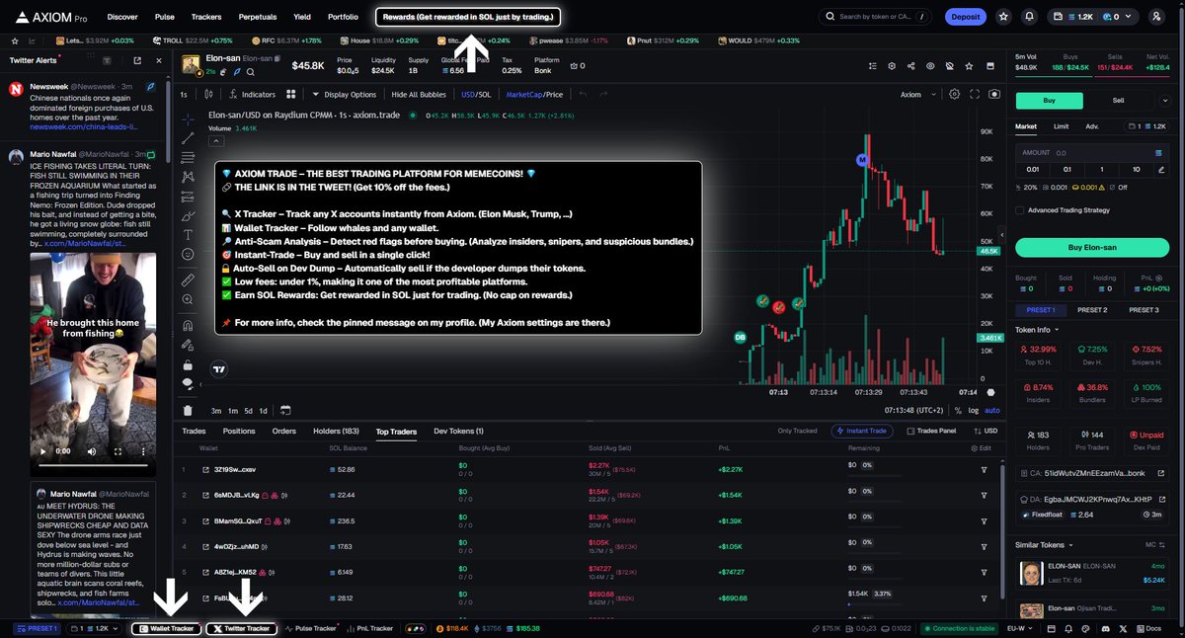Open the Wallet Tracker in bottom bar
1185x638 pixels.
point(165,628)
